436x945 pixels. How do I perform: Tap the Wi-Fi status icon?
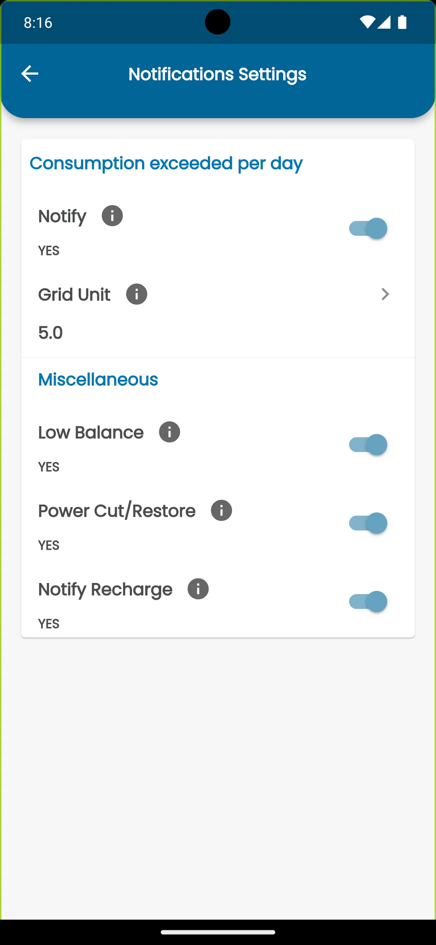coord(367,22)
